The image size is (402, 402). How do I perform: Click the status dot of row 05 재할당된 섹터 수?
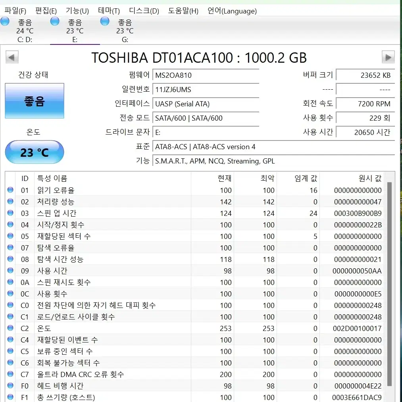point(10,236)
